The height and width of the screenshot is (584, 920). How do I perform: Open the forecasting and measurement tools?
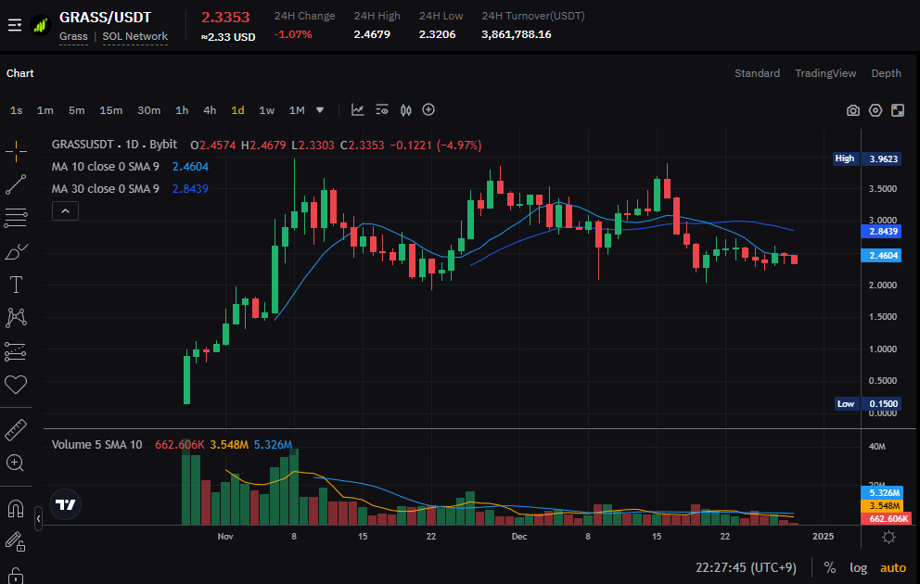point(16,352)
